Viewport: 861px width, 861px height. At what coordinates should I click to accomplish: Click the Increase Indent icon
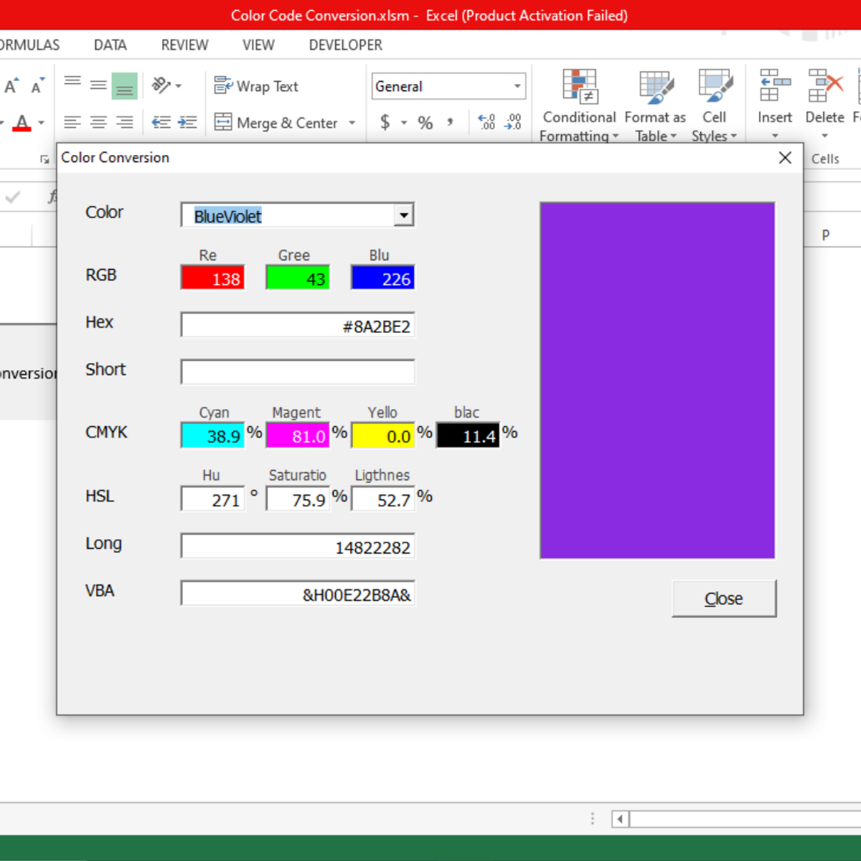pyautogui.click(x=187, y=123)
